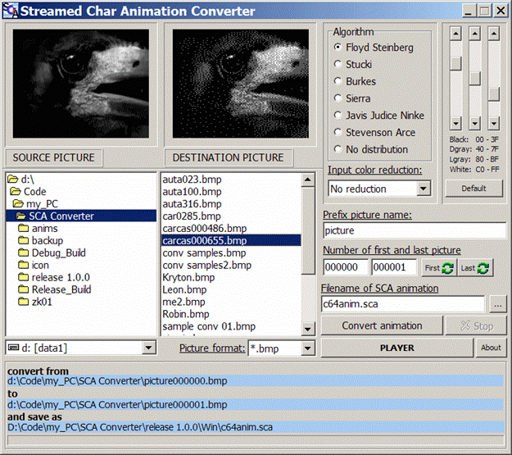The image size is (512, 455).
Task: Click the DESTINATION PICTURE button
Action: click(228, 157)
